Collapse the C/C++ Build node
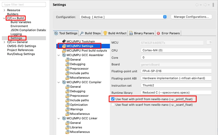The width and height of the screenshot is (218, 135). tap(4, 18)
